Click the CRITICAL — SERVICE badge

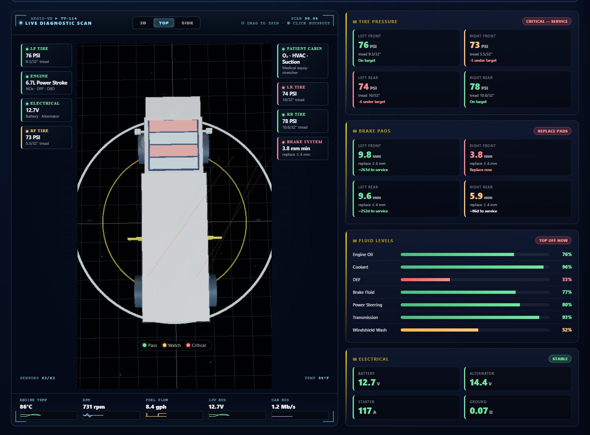click(547, 21)
